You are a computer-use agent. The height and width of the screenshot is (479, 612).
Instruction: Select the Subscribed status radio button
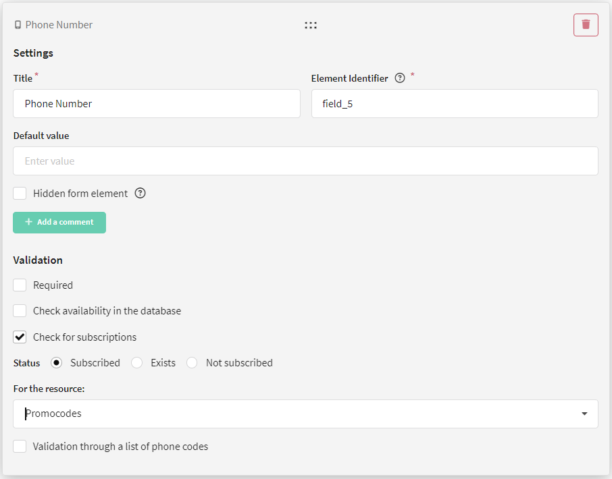point(56,363)
